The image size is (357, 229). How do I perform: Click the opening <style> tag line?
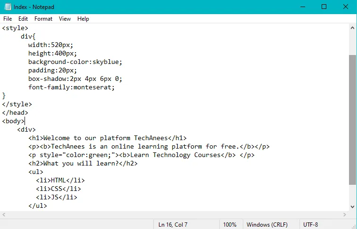click(x=15, y=28)
